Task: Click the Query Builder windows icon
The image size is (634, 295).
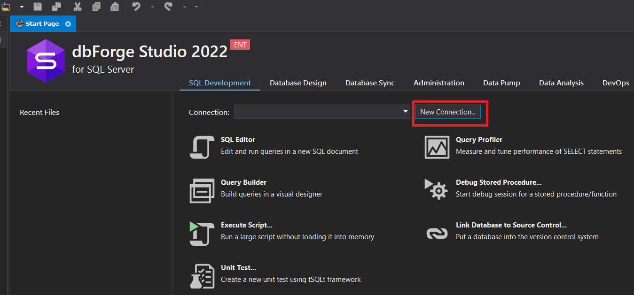Action: pos(202,190)
